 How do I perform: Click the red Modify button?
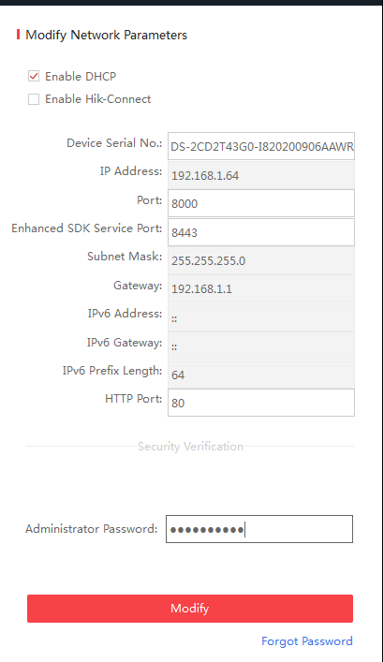pos(190,609)
